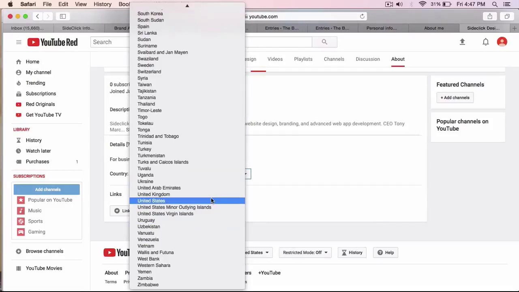Open the notifications bell
Viewport: 519px width, 292px height.
pyautogui.click(x=486, y=42)
